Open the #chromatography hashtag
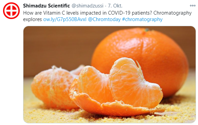The image size is (198, 125). pos(142,19)
